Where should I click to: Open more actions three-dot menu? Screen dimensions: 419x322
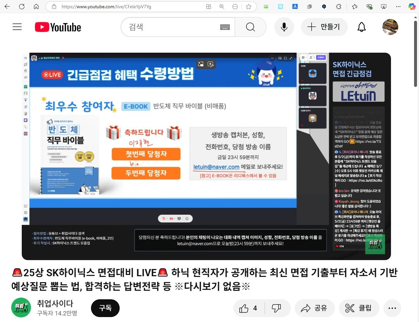392,308
